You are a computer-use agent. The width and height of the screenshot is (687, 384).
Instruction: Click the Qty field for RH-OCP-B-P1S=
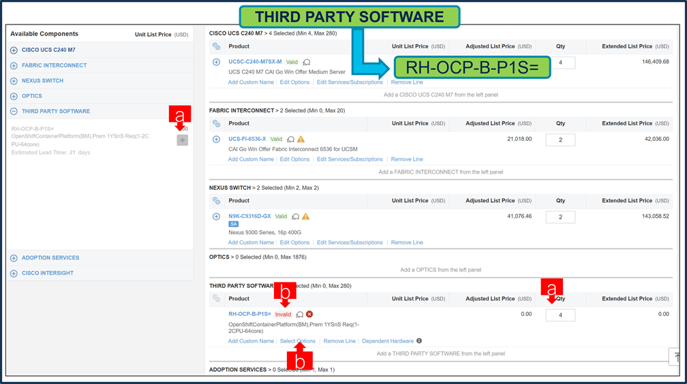(x=560, y=315)
